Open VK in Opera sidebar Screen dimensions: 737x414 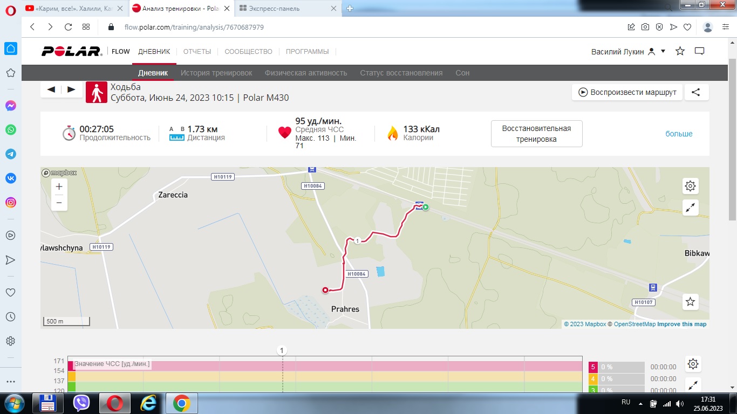10,178
